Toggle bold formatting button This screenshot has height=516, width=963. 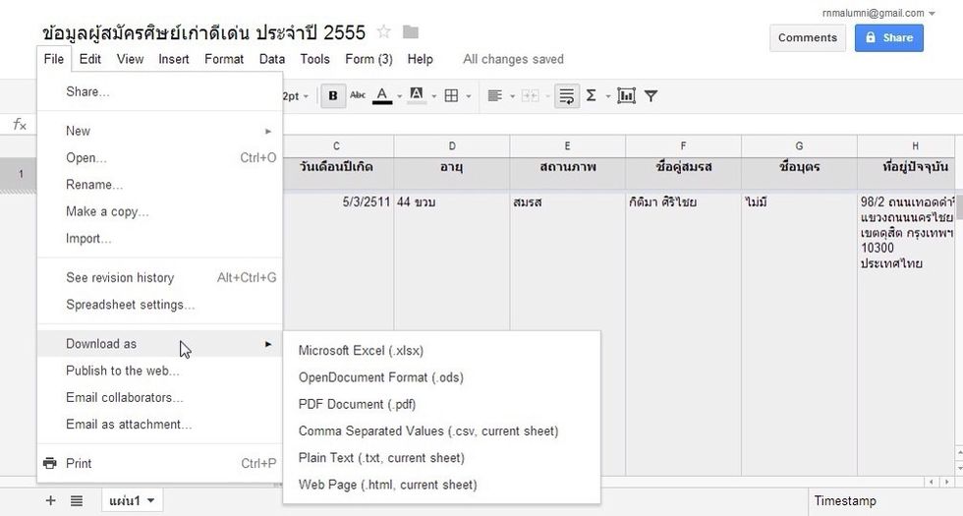[333, 96]
